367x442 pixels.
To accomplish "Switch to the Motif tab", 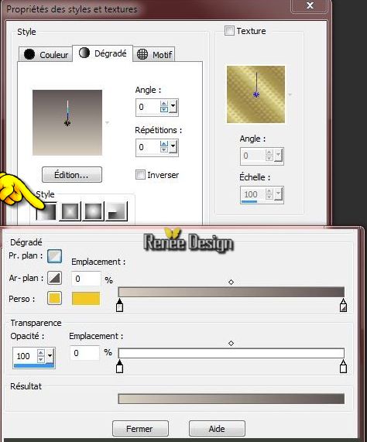I will click(x=154, y=54).
